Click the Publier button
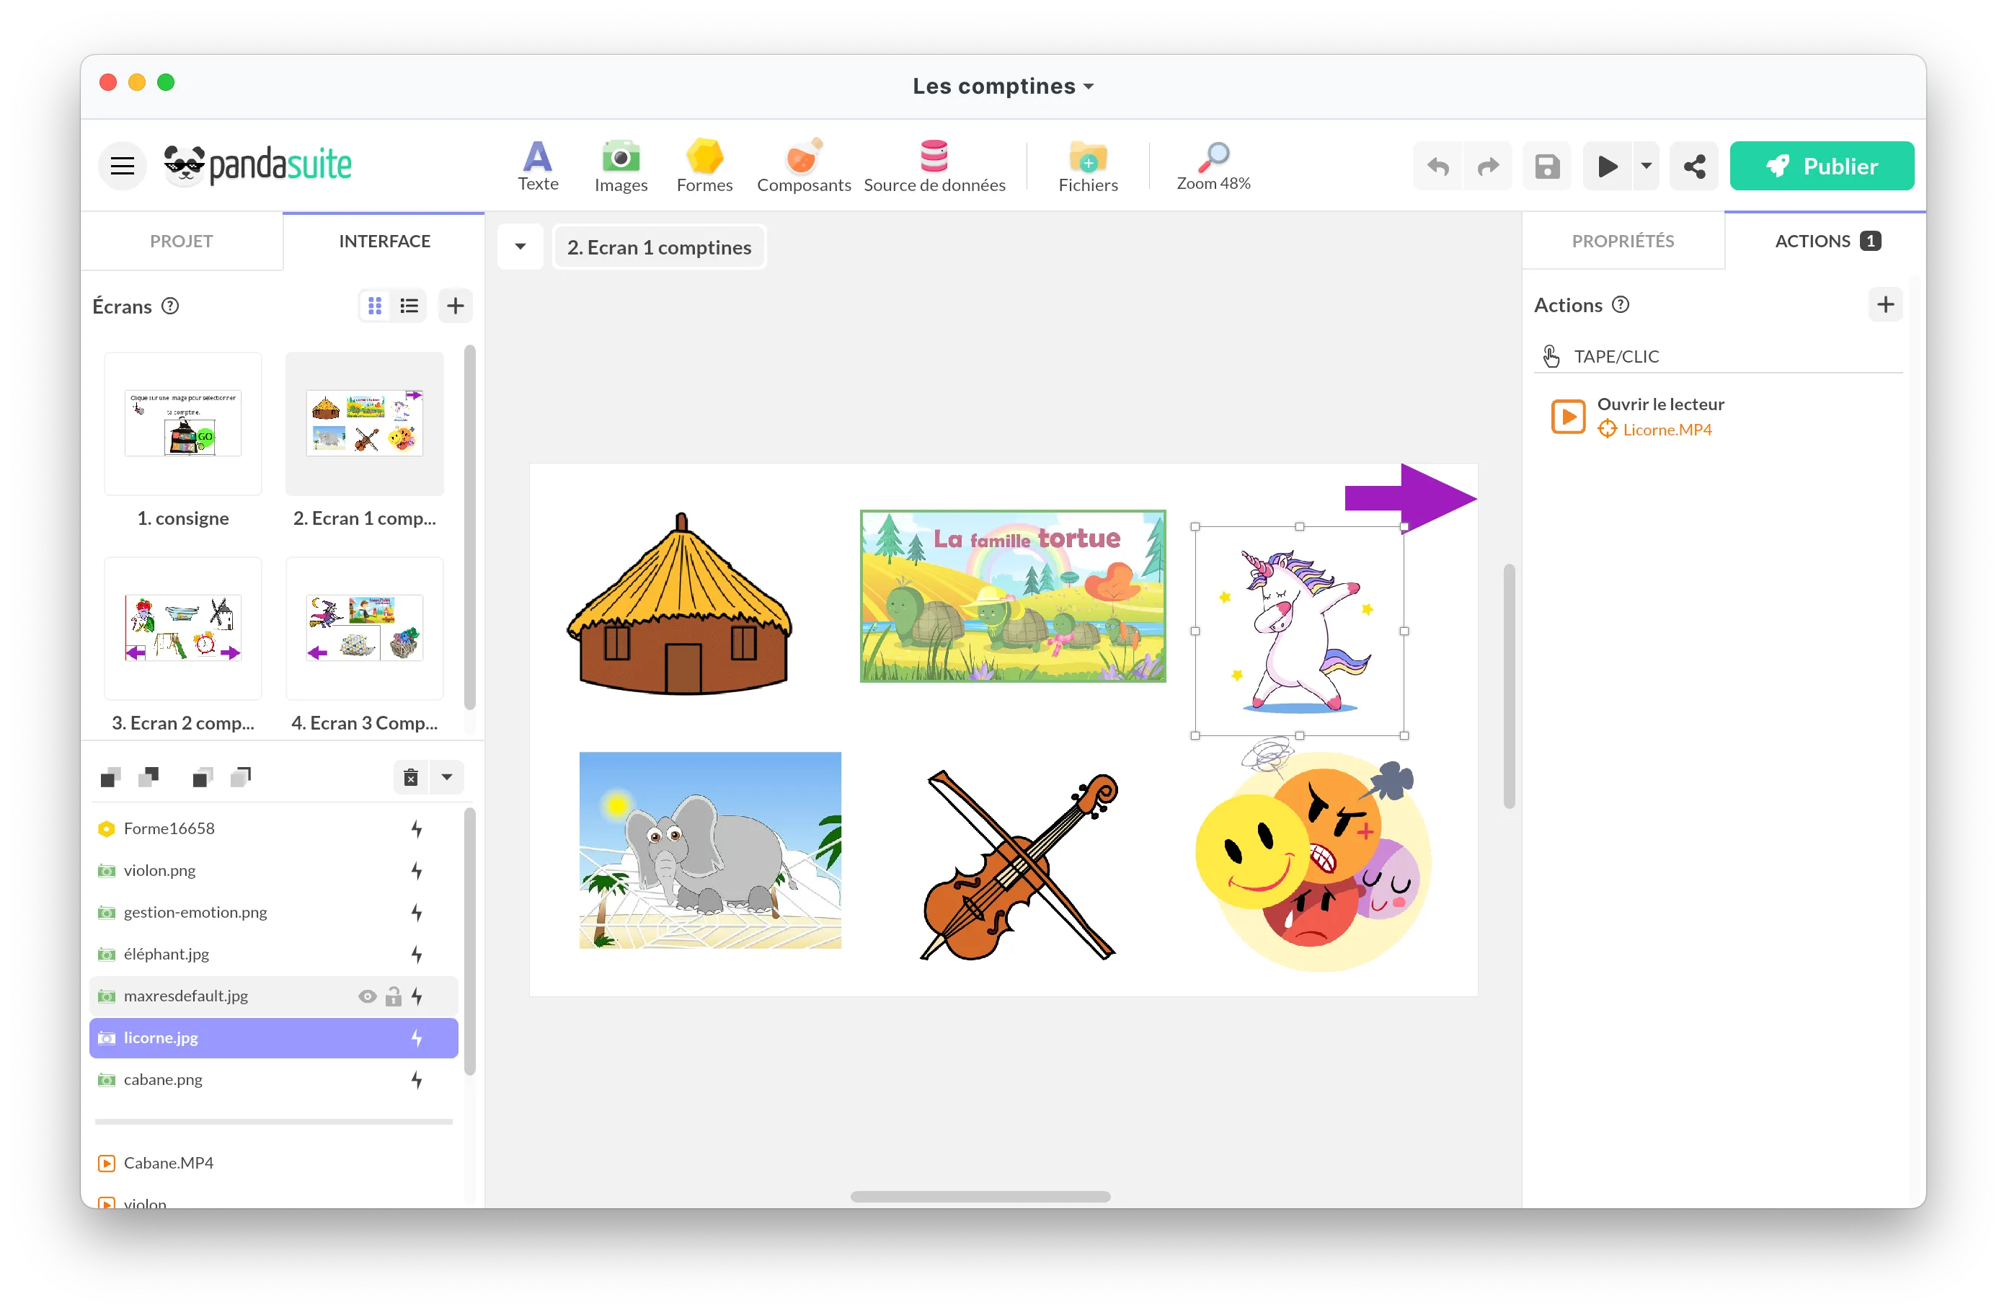Viewport: 2007px width, 1315px height. (x=1822, y=165)
